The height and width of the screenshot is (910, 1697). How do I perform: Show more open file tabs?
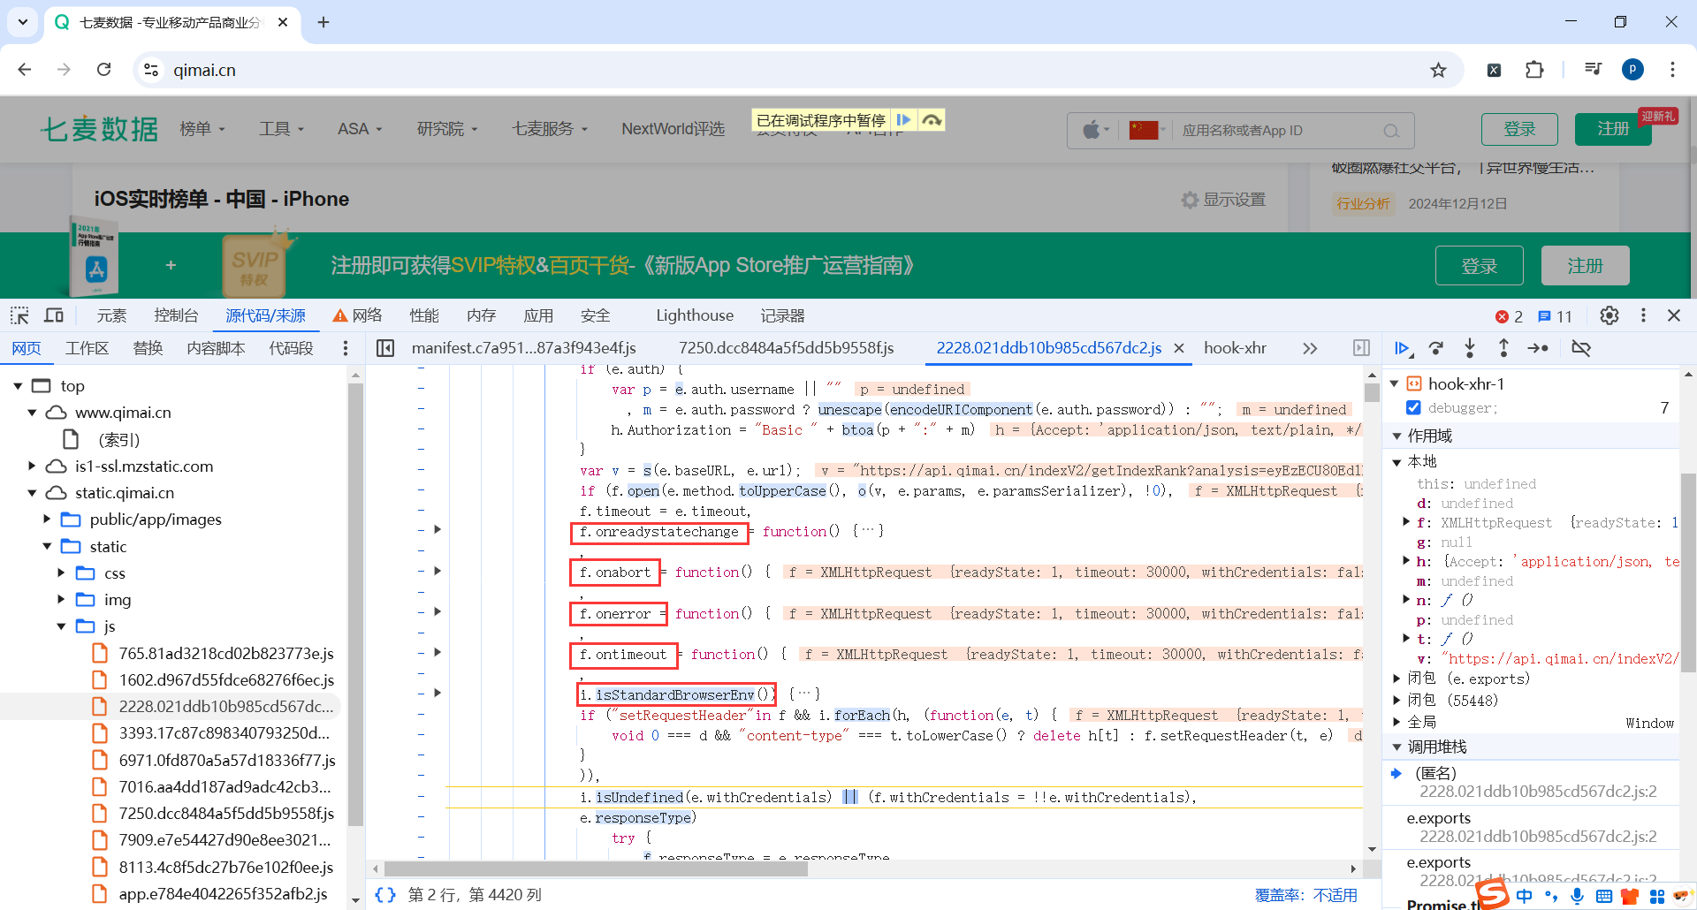(1310, 348)
